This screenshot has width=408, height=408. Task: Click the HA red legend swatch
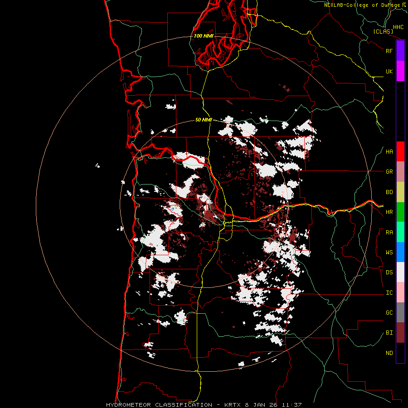400,151
